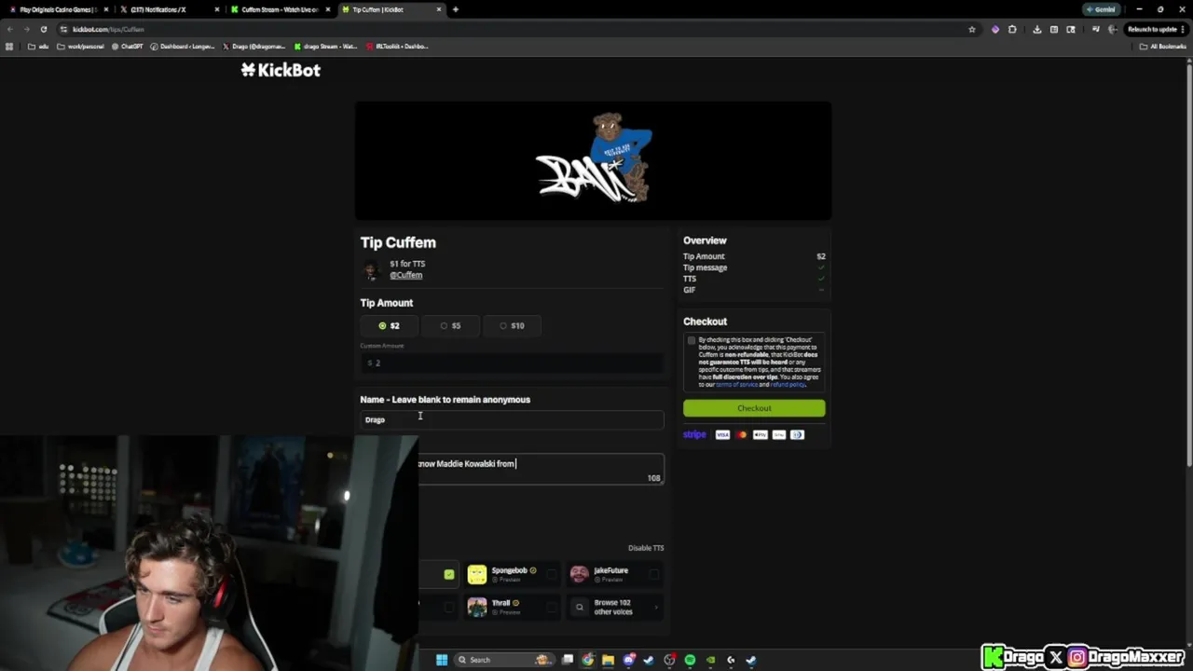Reload the page with the refresh icon
Screen dimensions: 1193x671
(x=43, y=29)
